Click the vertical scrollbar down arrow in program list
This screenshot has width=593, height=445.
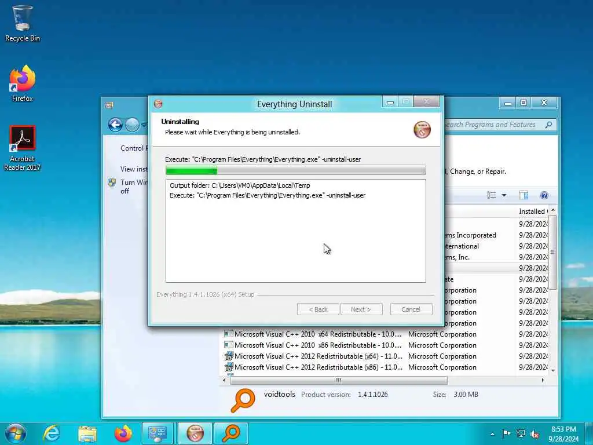point(553,370)
